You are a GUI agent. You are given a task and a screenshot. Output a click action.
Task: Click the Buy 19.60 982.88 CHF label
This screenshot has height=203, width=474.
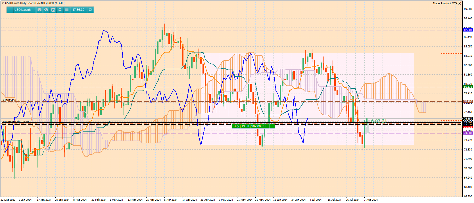pyautogui.click(x=250, y=126)
